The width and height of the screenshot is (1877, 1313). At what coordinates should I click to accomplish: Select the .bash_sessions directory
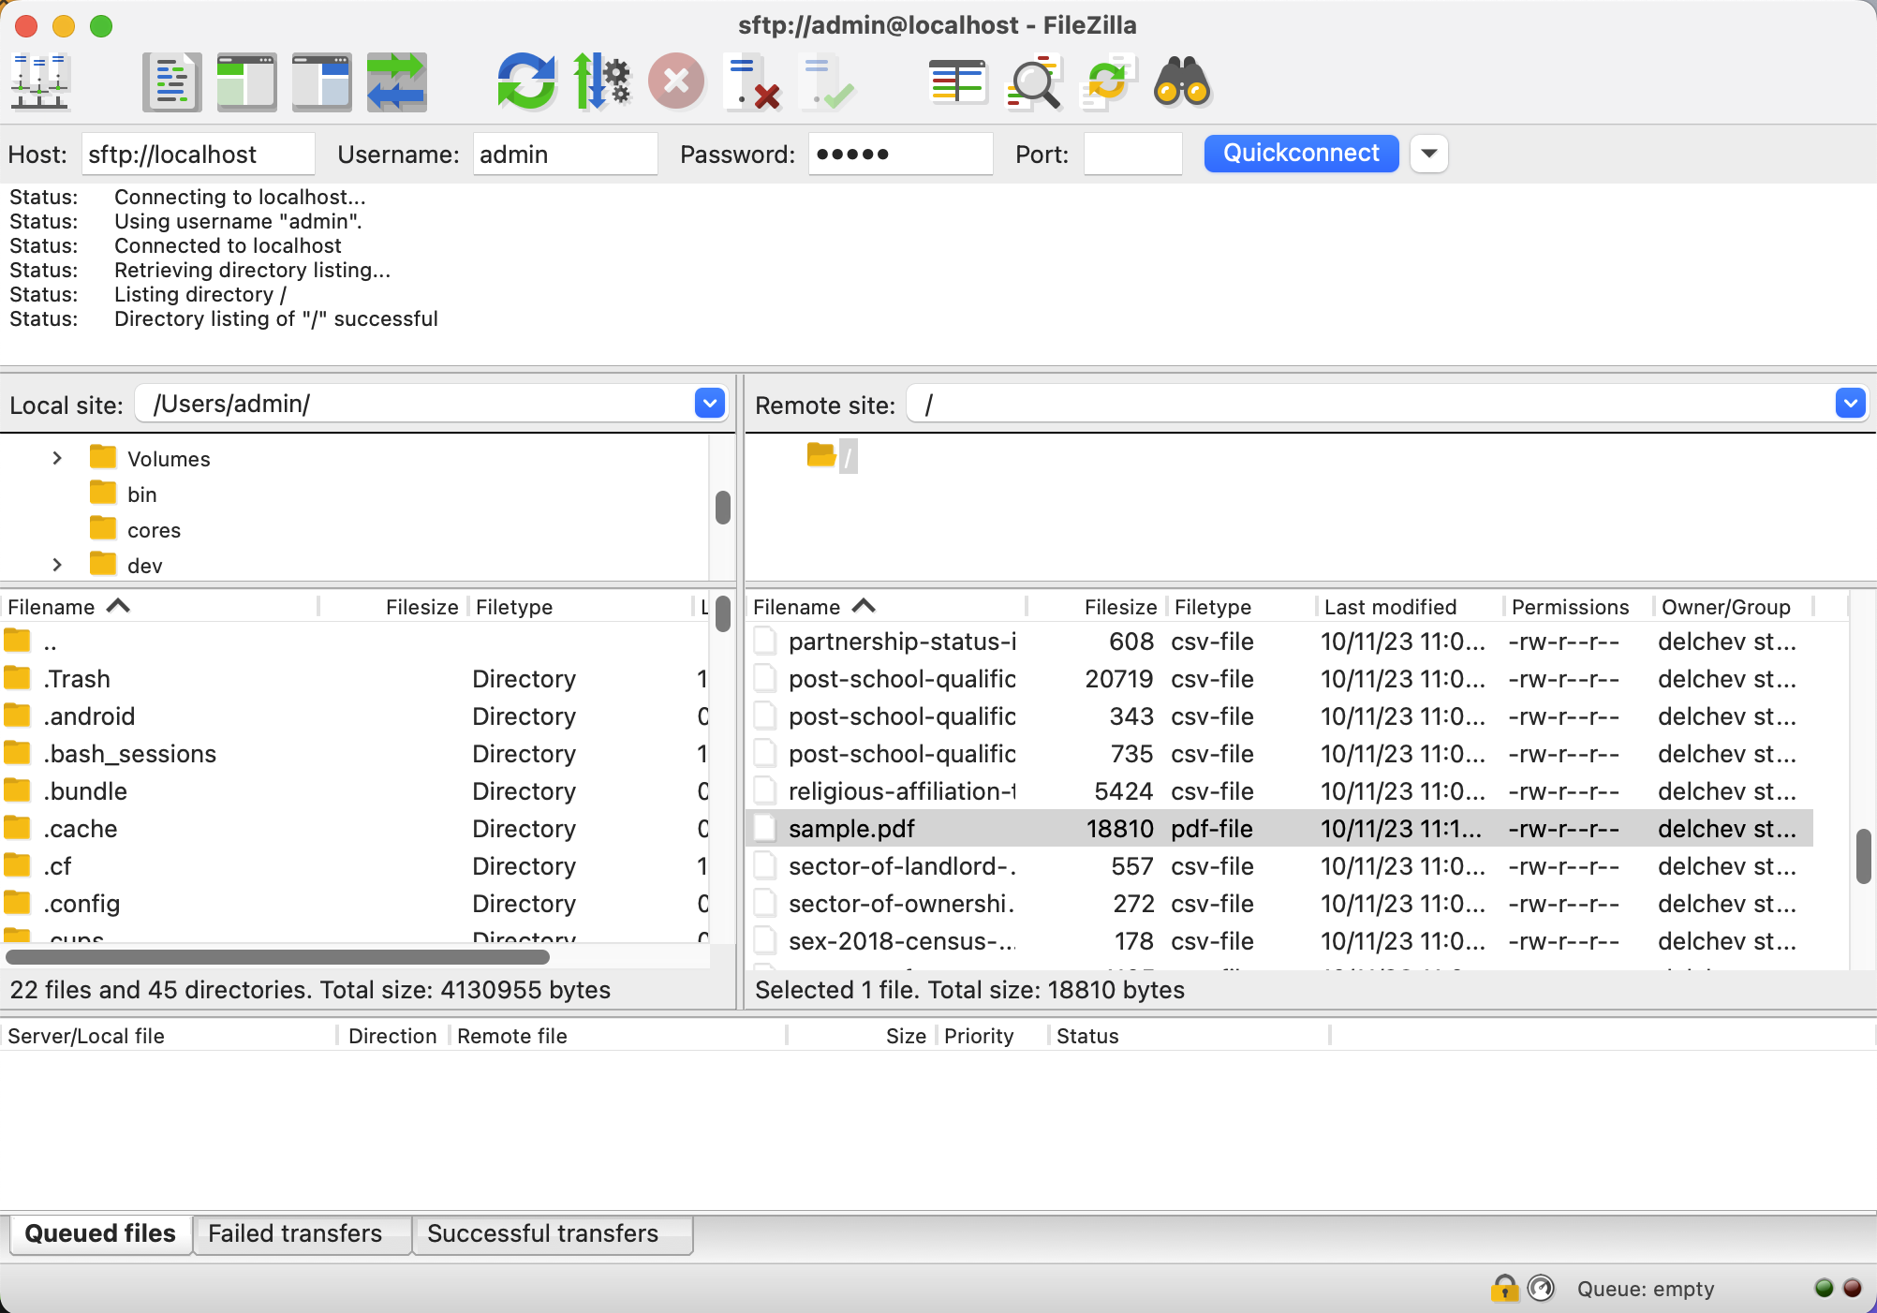[354, 754]
